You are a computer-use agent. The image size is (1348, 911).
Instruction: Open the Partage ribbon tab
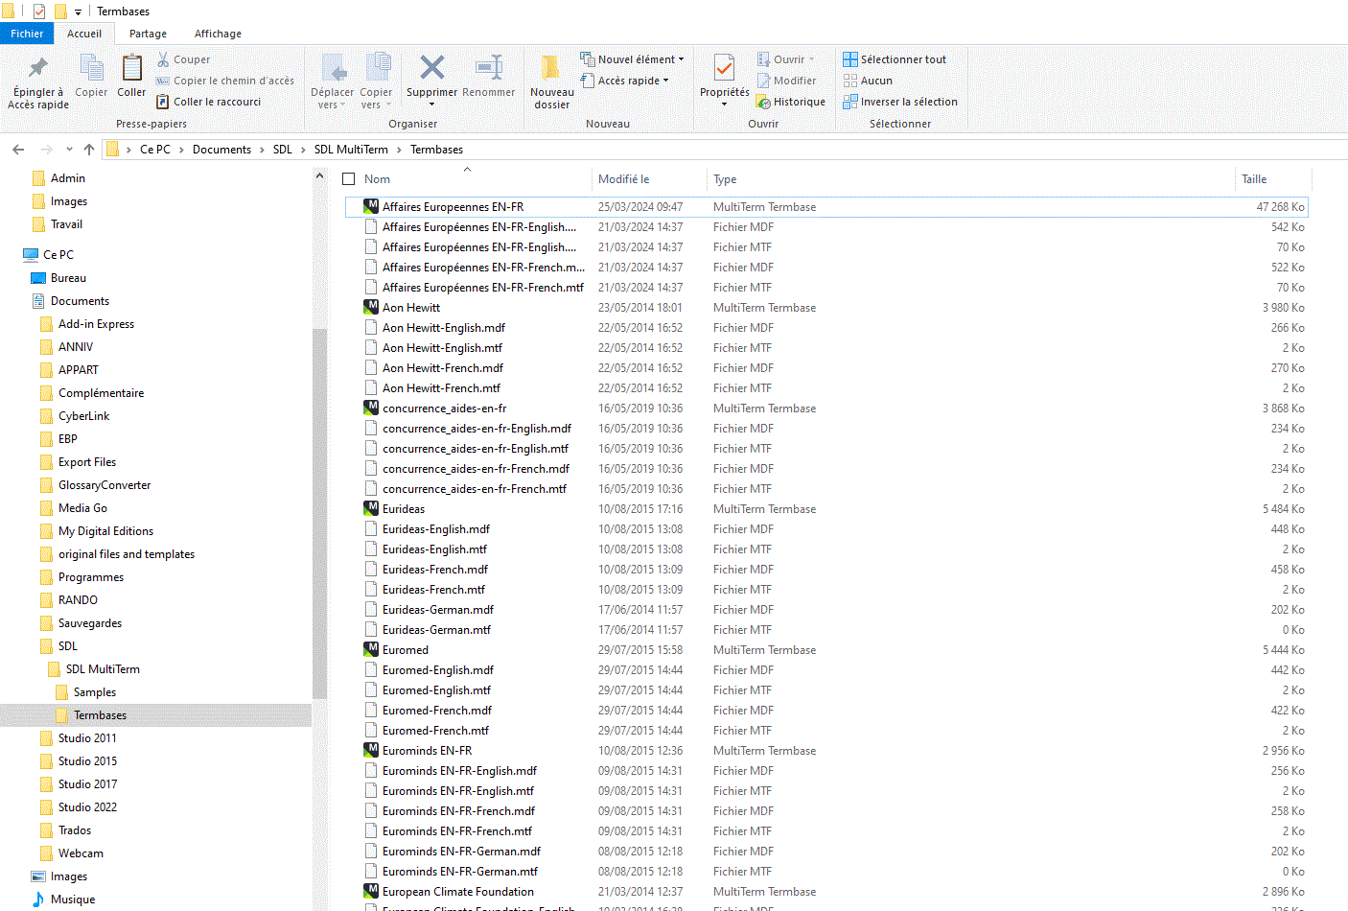coord(148,34)
